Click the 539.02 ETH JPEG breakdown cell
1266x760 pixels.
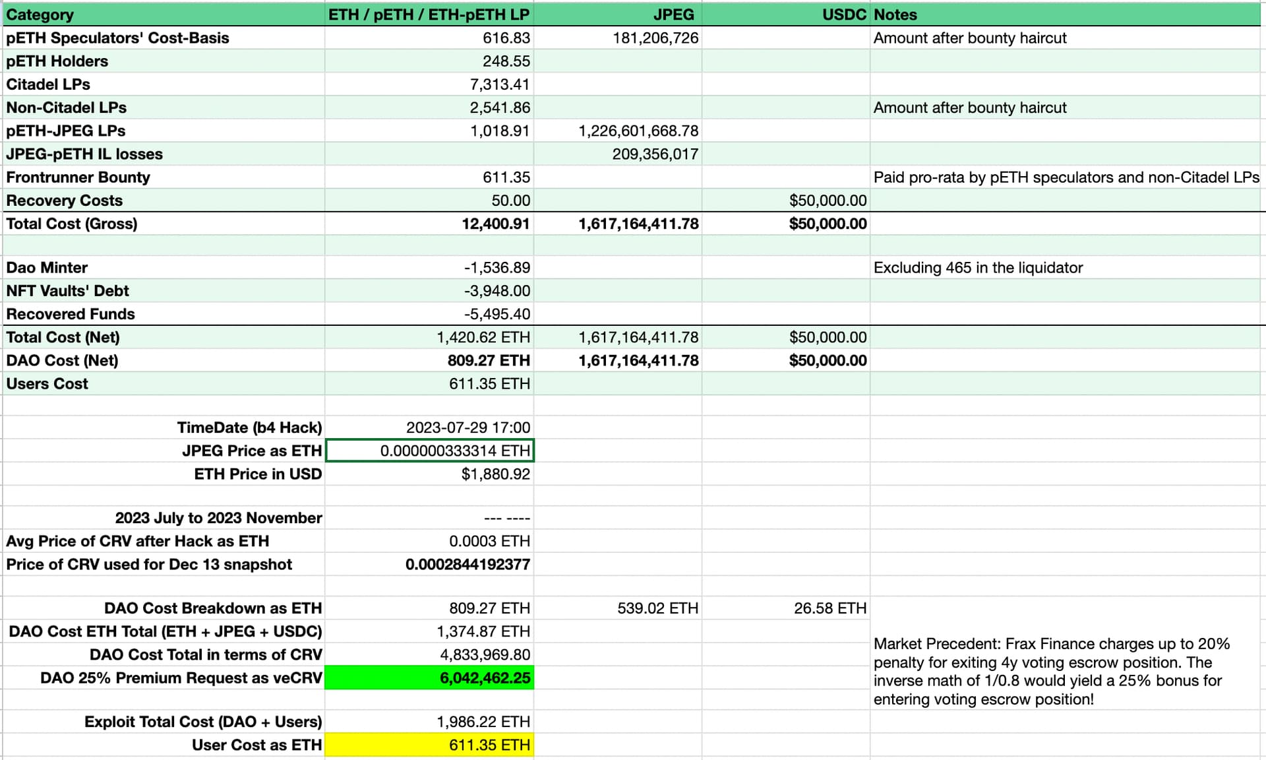pos(617,608)
